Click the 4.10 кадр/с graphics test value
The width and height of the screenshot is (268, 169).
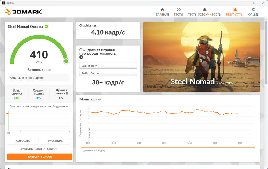tap(108, 32)
